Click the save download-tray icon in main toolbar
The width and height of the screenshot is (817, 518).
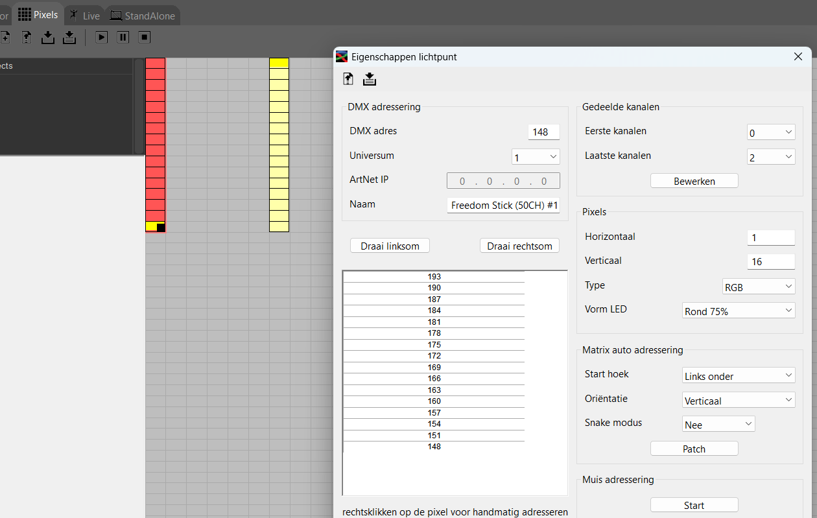pos(48,38)
